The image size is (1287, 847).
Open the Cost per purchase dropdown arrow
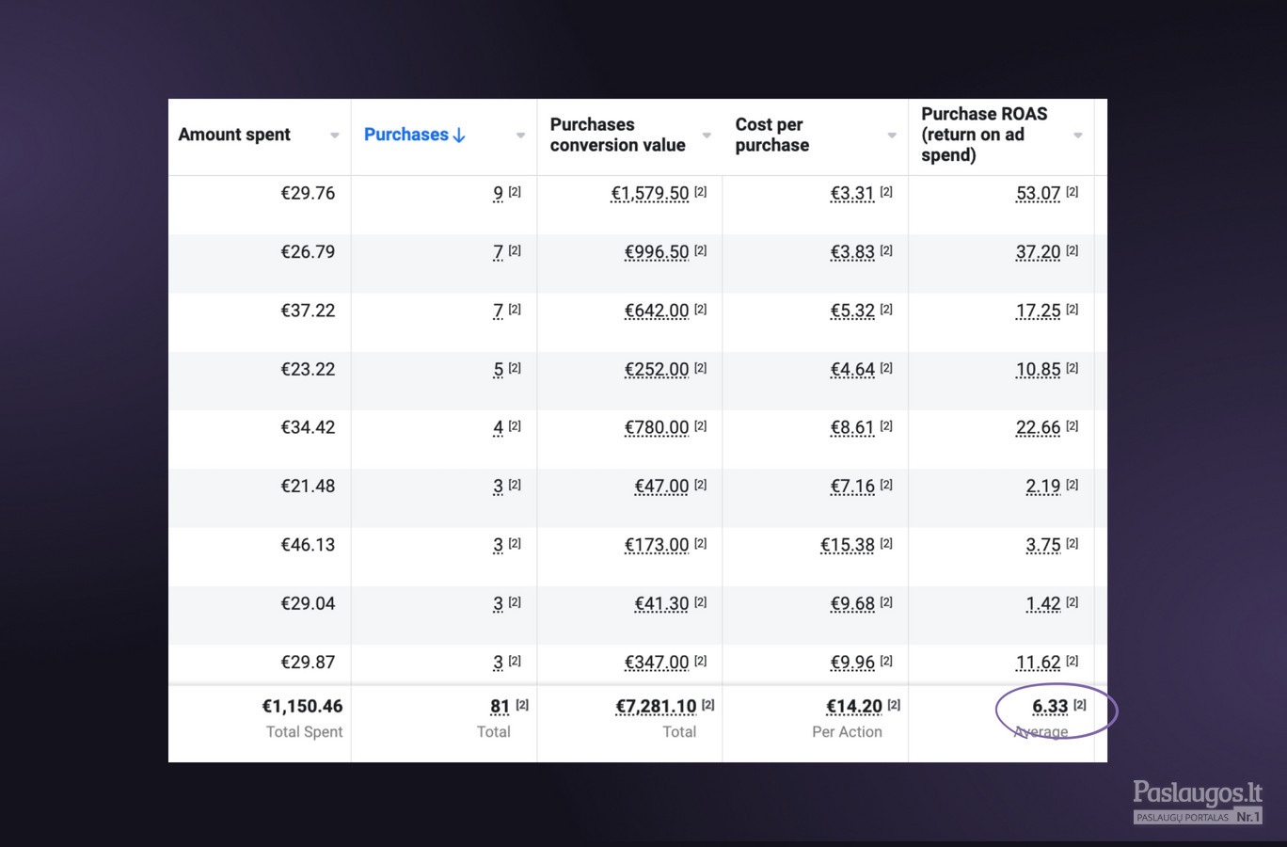click(x=892, y=136)
